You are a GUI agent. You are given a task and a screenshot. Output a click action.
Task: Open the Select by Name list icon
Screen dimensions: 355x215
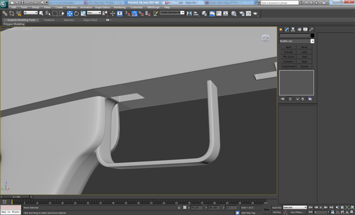(x=48, y=13)
